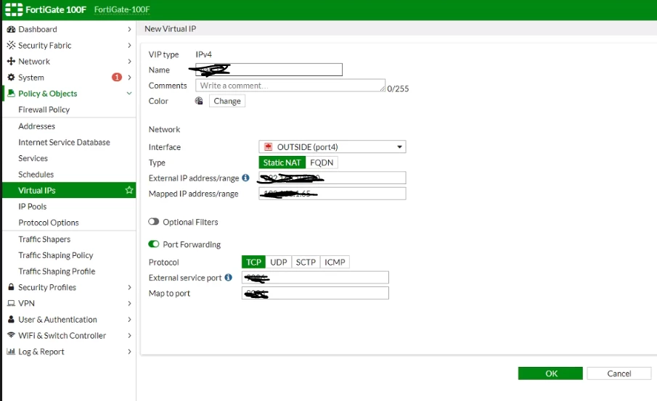Disable the Port Forwarding toggle
This screenshot has height=401, width=657.
coord(153,244)
